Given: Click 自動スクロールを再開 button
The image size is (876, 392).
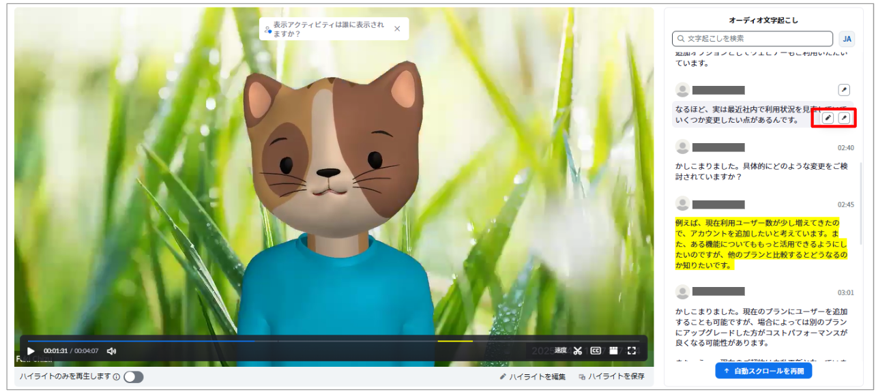Looking at the screenshot, I should (763, 371).
